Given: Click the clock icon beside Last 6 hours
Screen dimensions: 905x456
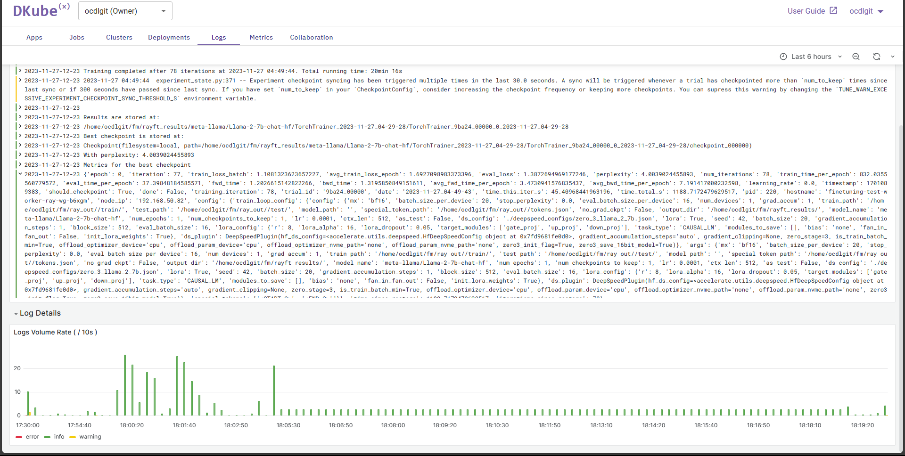Looking at the screenshot, I should click(783, 57).
